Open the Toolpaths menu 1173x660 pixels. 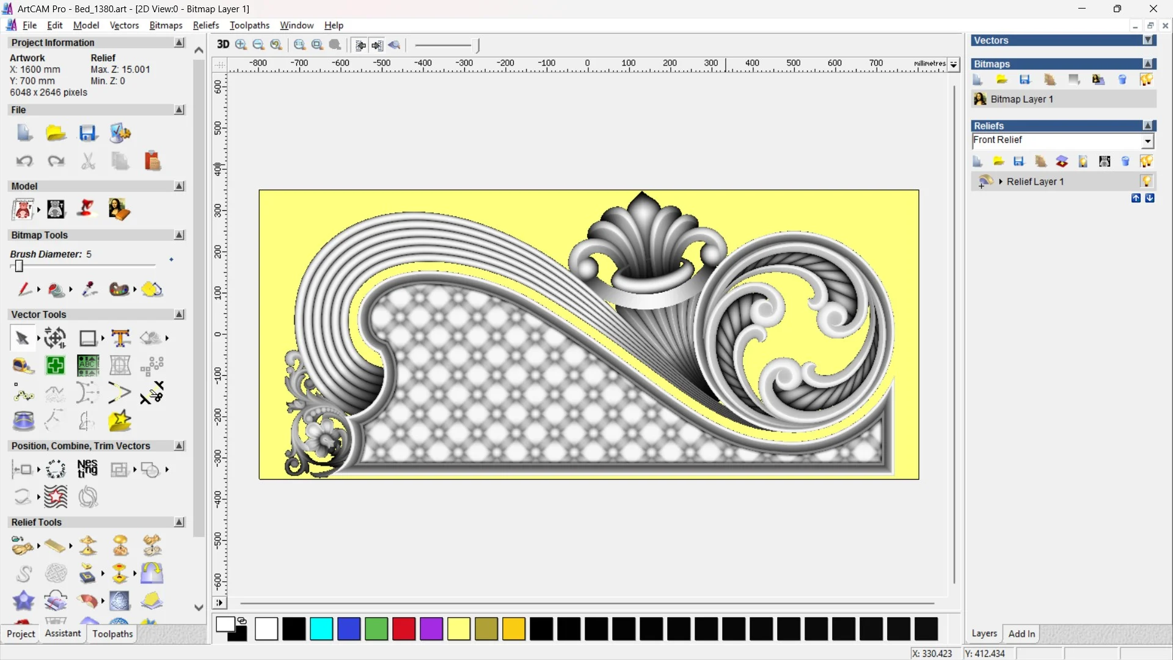(x=249, y=25)
